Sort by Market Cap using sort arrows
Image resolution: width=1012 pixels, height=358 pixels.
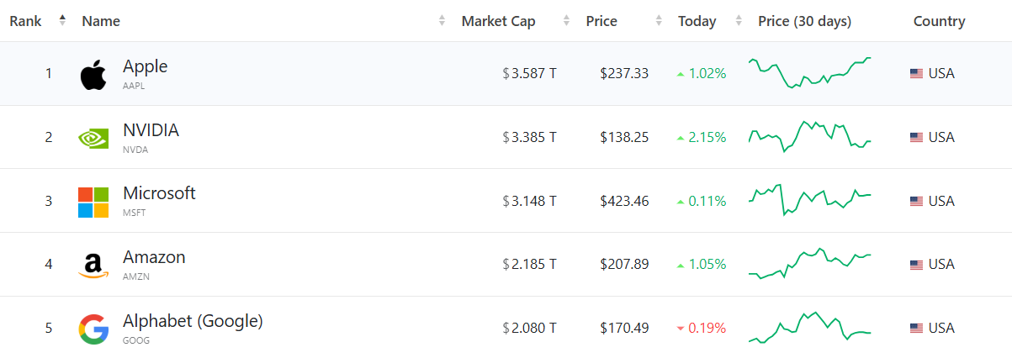pyautogui.click(x=566, y=21)
